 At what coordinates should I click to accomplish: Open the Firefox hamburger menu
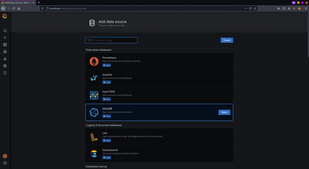click(305, 8)
